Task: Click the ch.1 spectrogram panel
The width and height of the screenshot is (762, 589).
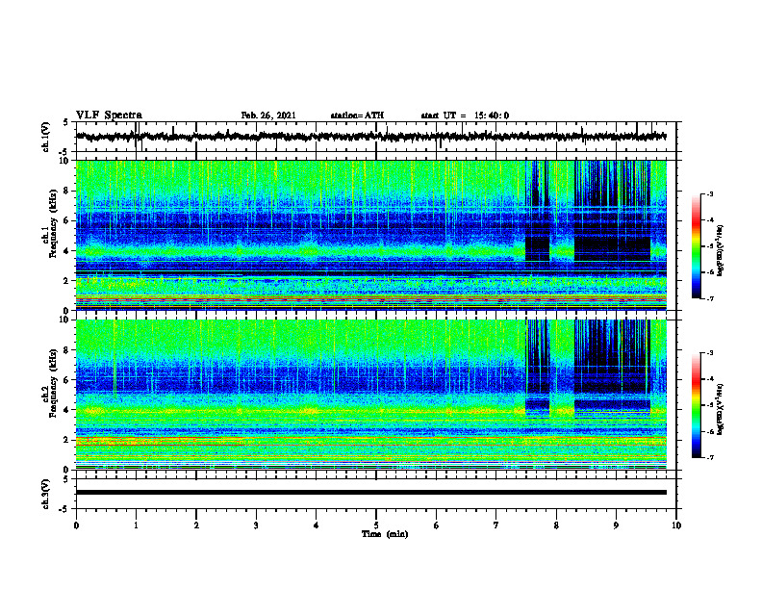Action: pyautogui.click(x=371, y=235)
